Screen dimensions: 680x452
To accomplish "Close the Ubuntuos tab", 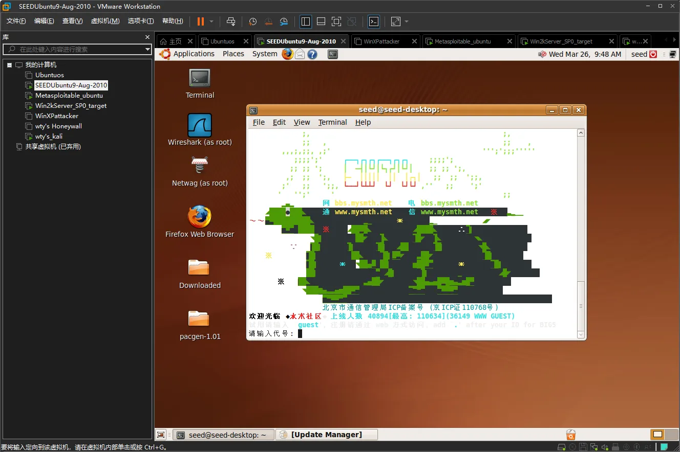I will click(x=246, y=41).
